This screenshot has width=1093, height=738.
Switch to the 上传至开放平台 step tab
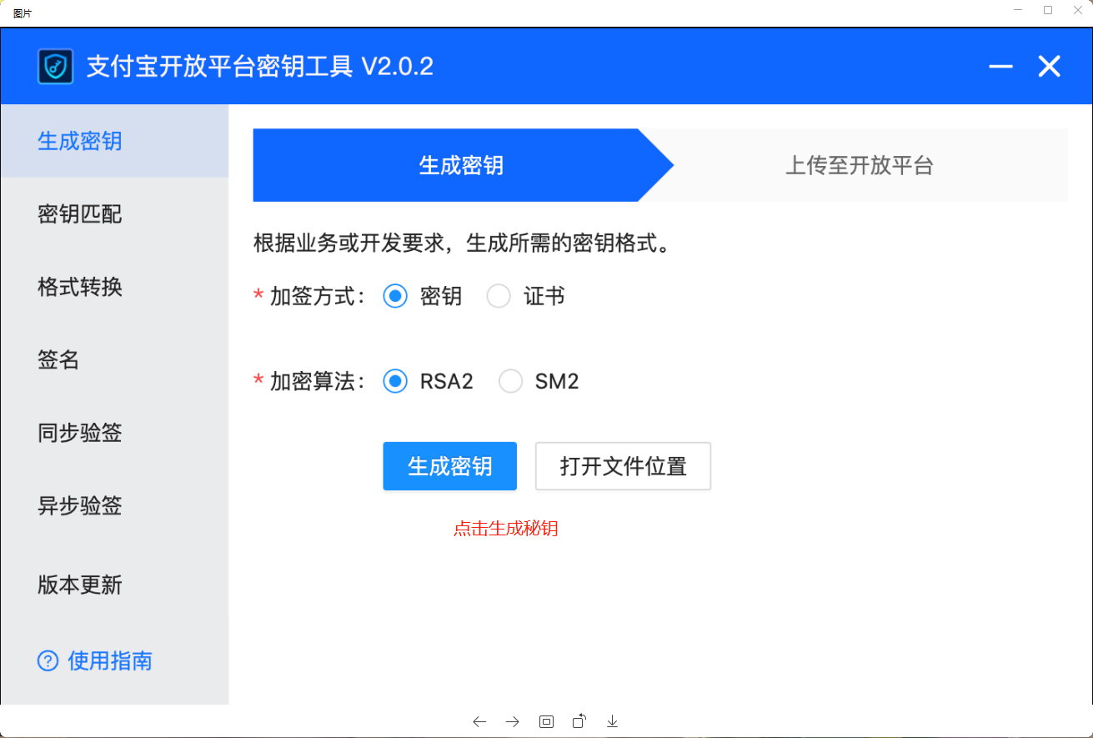pos(860,165)
